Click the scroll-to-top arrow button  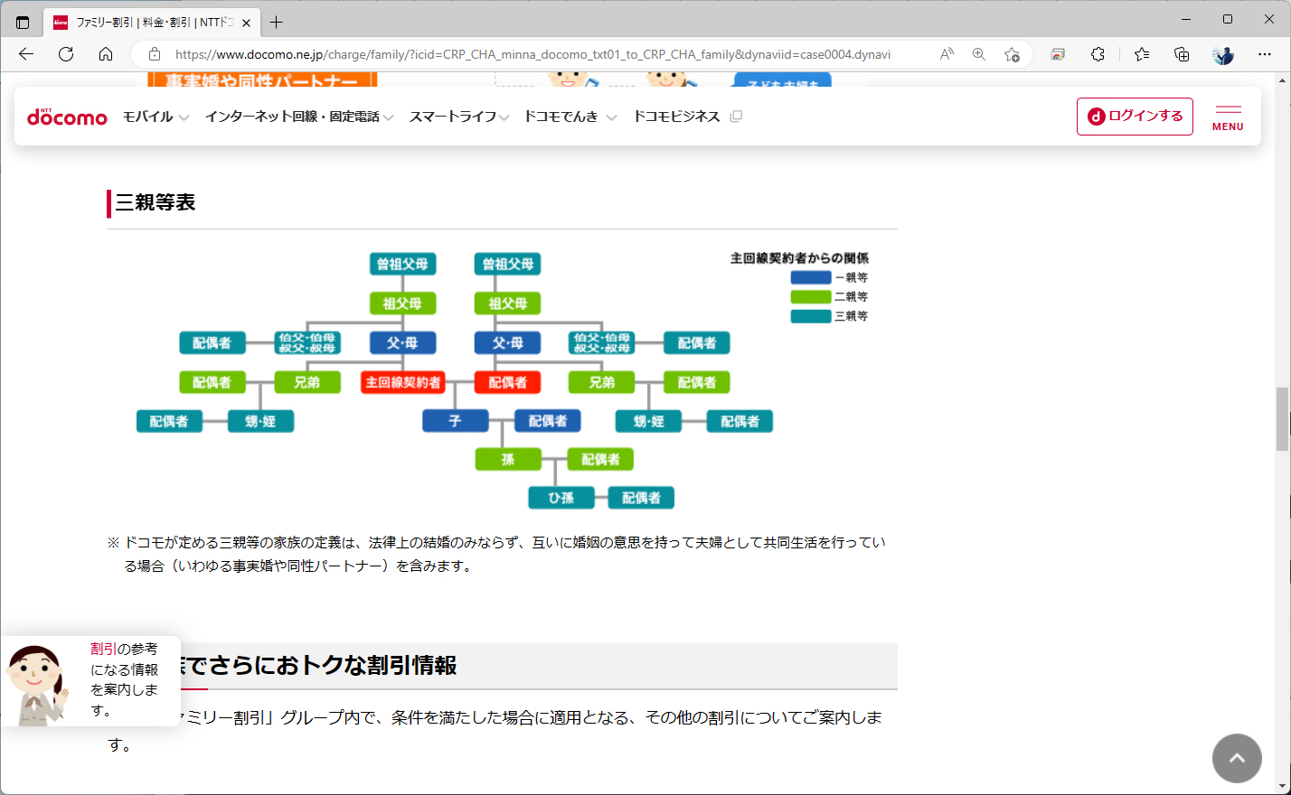click(x=1237, y=758)
